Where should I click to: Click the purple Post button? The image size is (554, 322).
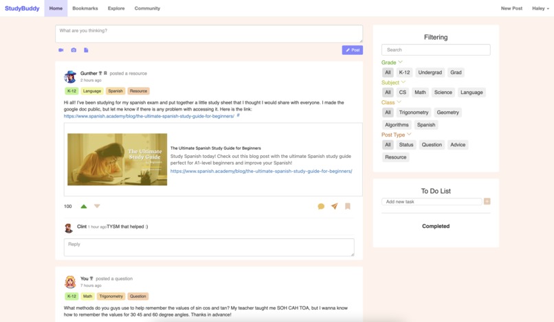352,50
